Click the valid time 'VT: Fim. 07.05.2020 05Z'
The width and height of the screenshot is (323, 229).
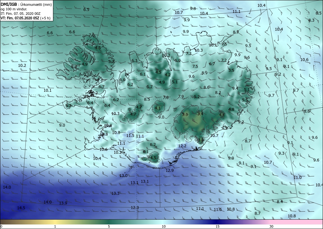coord(20,18)
